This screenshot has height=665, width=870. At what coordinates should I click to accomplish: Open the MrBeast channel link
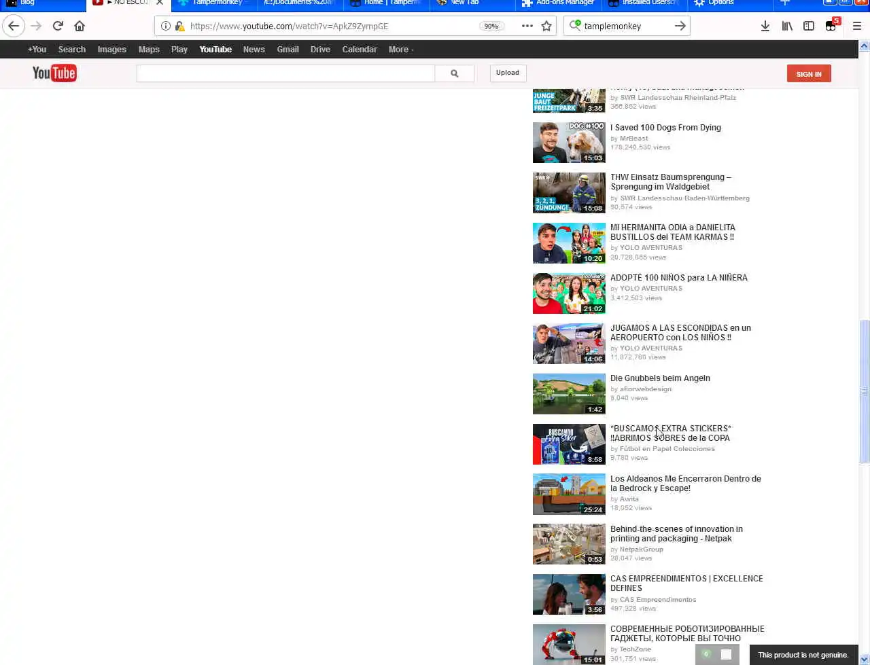pyautogui.click(x=633, y=139)
